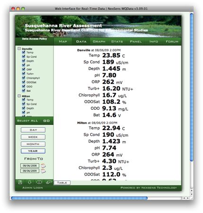Open calendar picker for the 08/06/2008 date
Image resolution: width=203 pixels, height=213 pixels.
point(43,166)
